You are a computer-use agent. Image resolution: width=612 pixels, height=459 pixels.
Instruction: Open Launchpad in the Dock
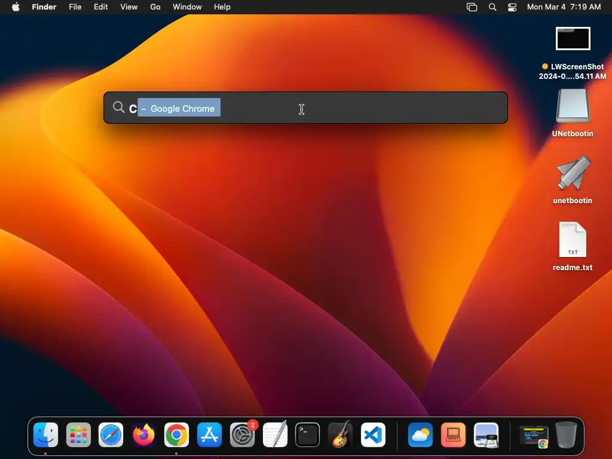[x=78, y=435]
